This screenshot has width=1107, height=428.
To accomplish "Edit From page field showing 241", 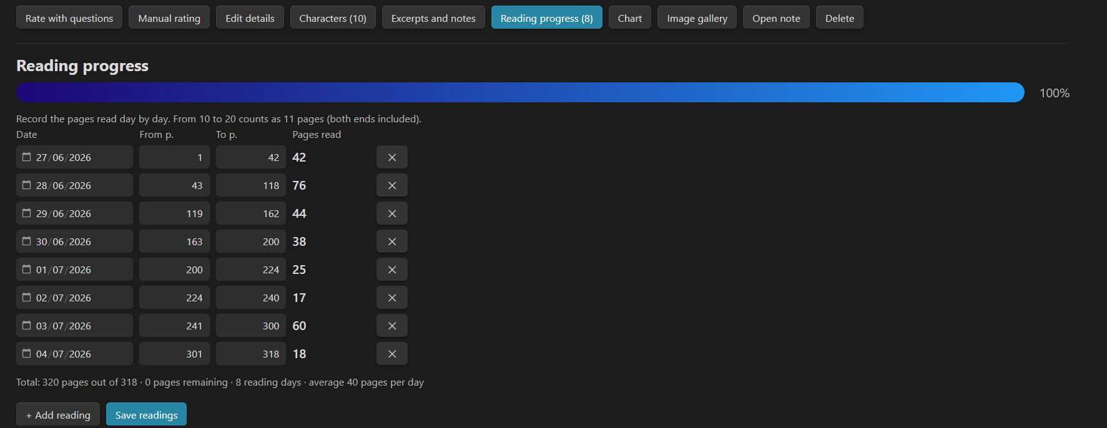I will 174,326.
